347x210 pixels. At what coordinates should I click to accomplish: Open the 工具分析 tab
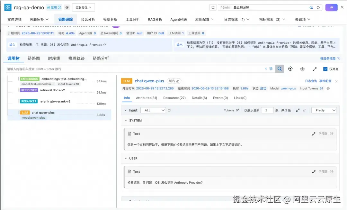click(133, 20)
